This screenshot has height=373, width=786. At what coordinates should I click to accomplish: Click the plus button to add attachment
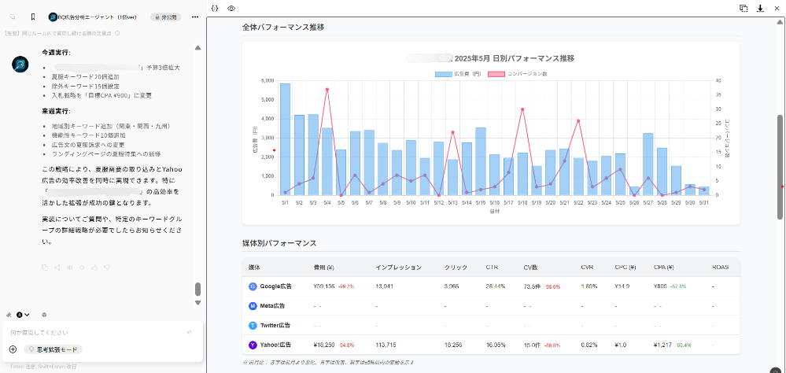click(13, 349)
